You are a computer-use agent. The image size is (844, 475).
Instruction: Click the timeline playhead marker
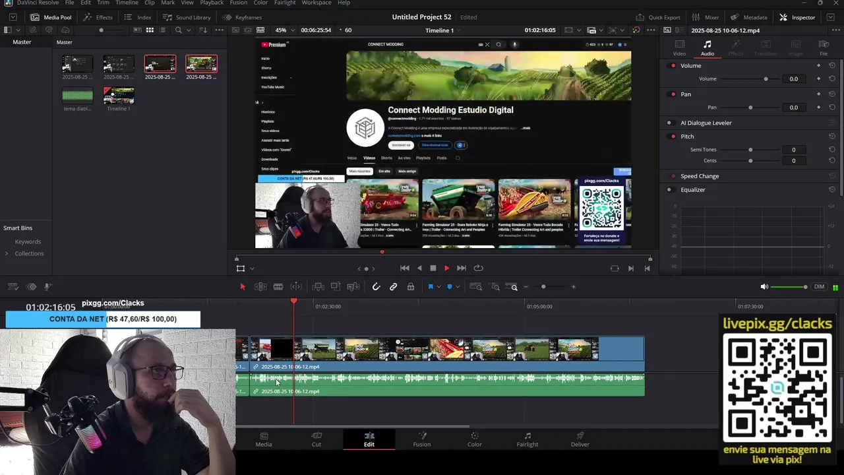pos(294,301)
